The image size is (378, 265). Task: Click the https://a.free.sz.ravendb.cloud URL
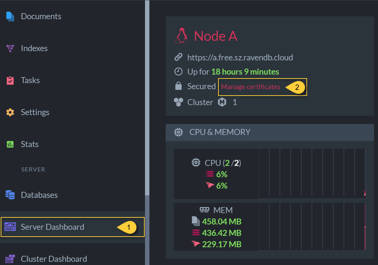240,58
